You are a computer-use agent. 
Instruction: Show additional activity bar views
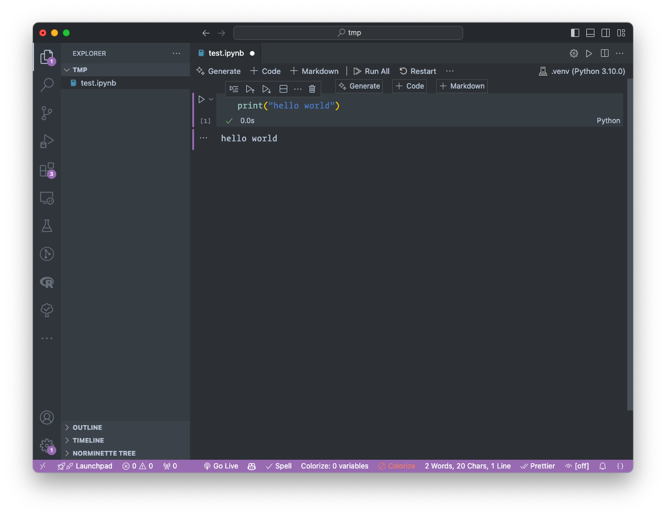click(47, 338)
